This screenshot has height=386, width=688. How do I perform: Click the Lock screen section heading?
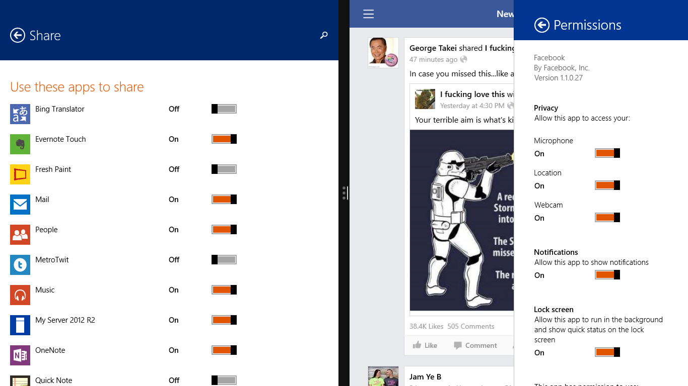554,310
